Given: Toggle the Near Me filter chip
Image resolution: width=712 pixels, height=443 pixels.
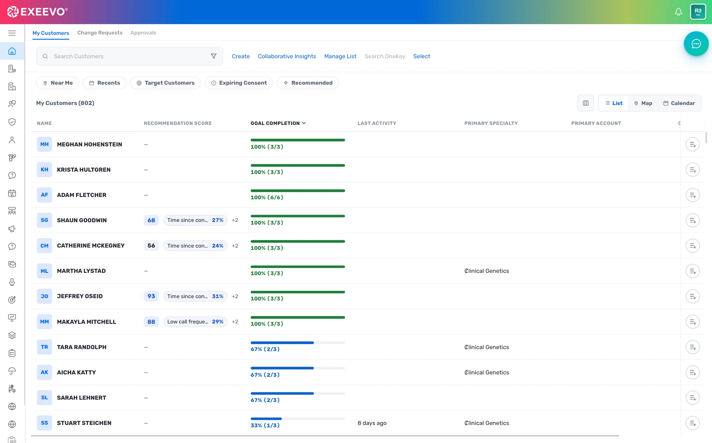Looking at the screenshot, I should click(x=58, y=83).
